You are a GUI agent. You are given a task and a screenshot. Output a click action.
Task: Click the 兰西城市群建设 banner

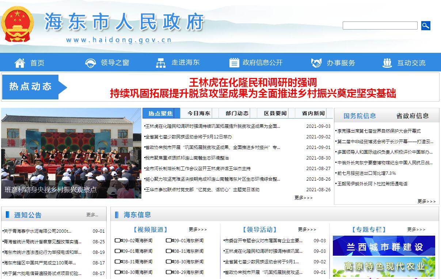coord(384,246)
